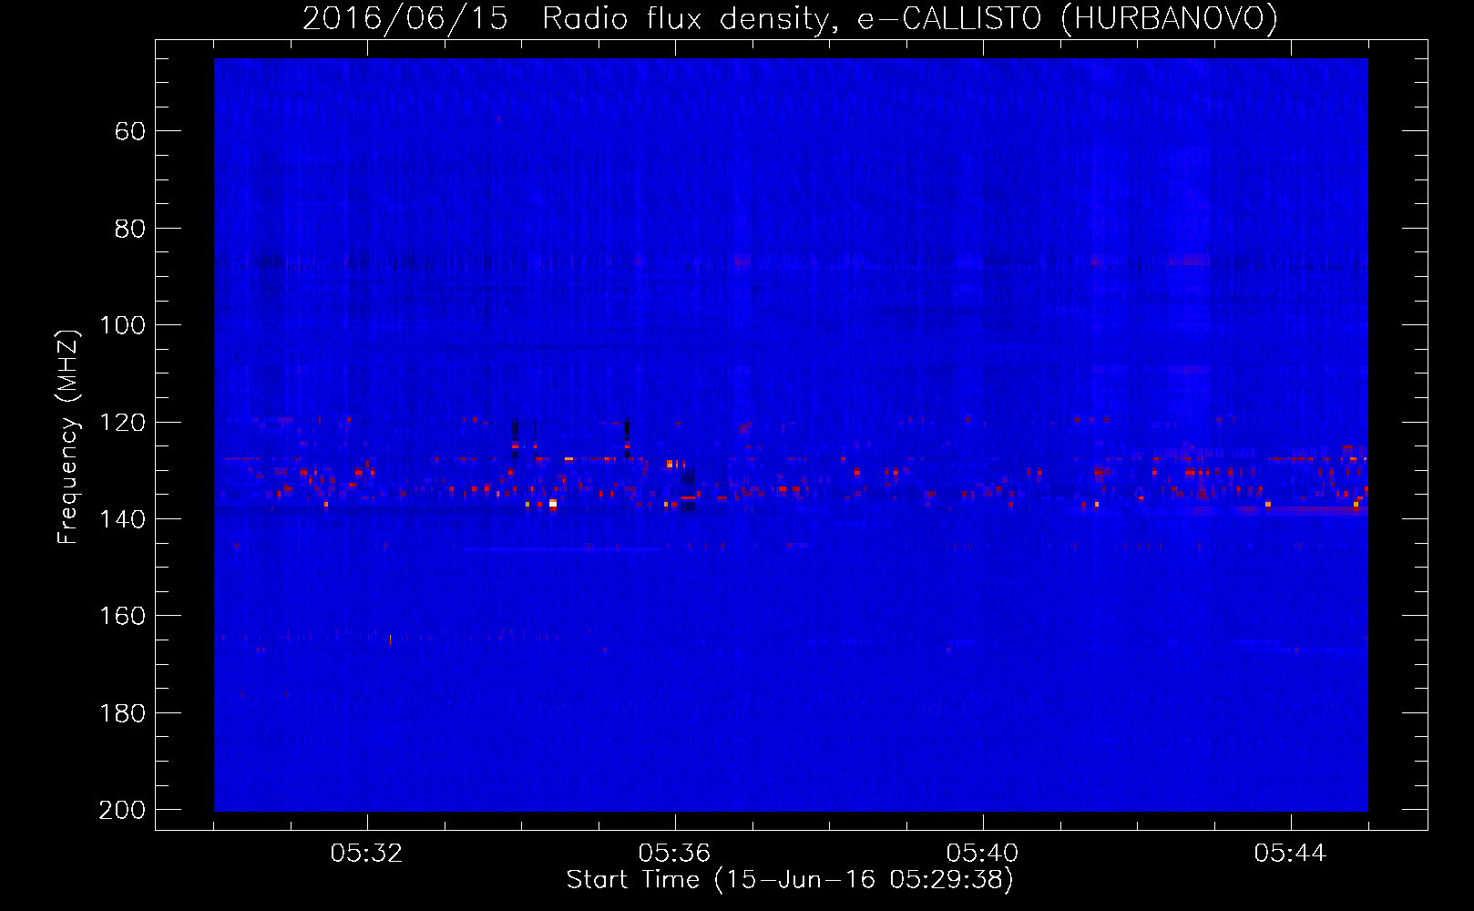Click the 200 frequency tick label
The height and width of the screenshot is (911, 1474).
[x=123, y=810]
